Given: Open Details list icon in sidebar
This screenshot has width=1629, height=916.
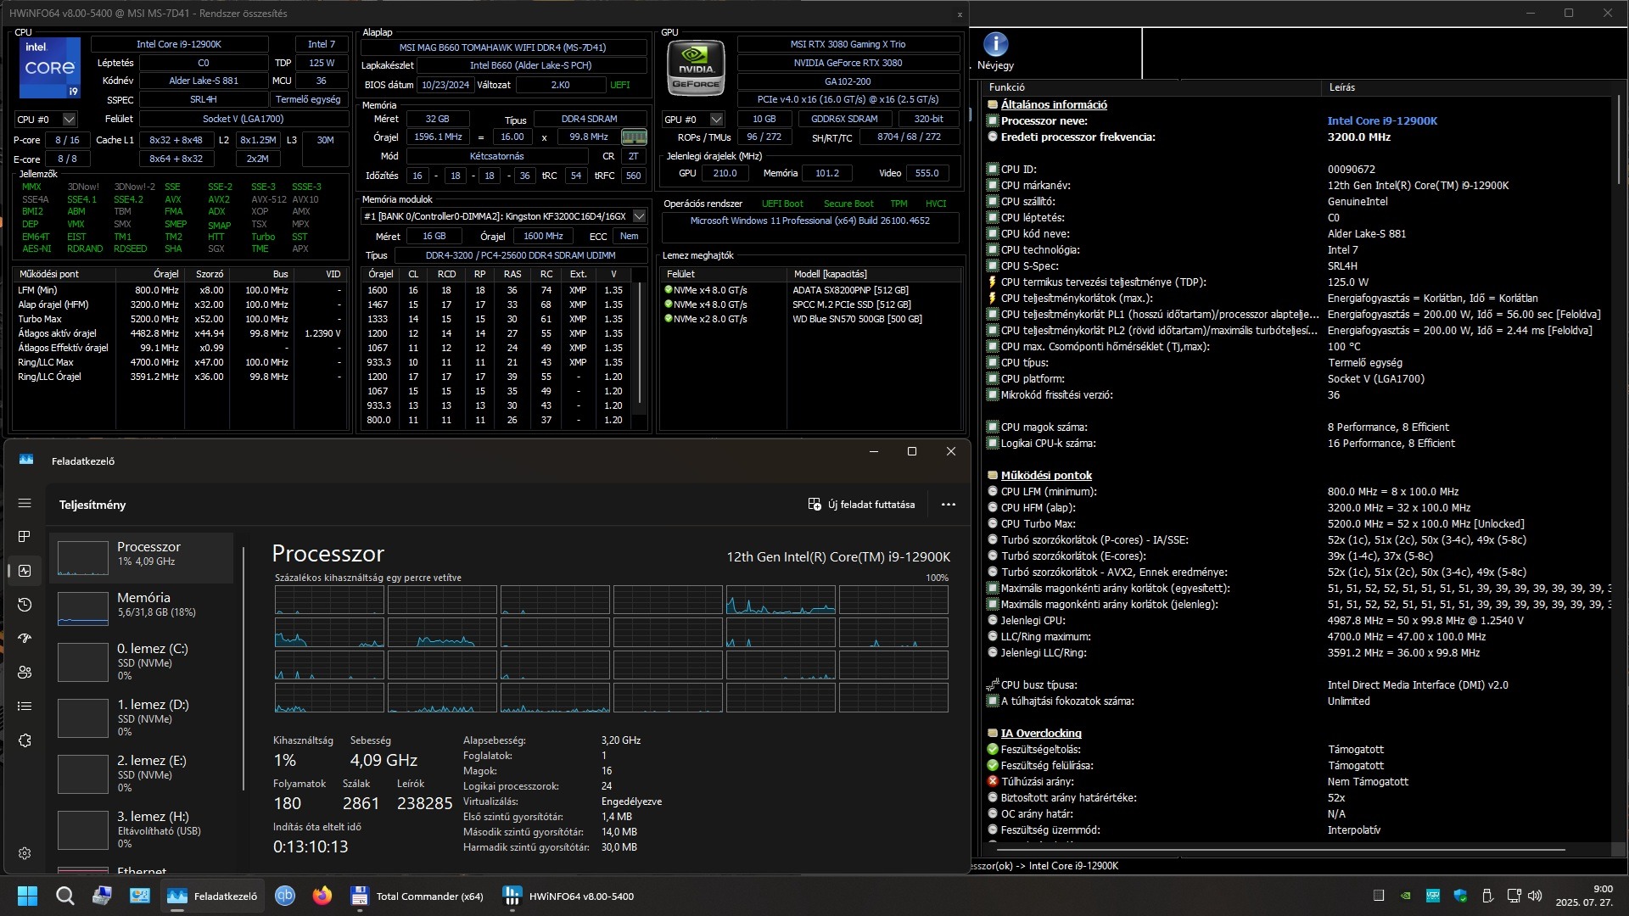Looking at the screenshot, I should (x=25, y=707).
